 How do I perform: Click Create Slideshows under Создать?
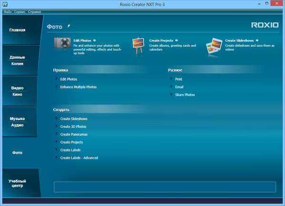[x=74, y=119]
